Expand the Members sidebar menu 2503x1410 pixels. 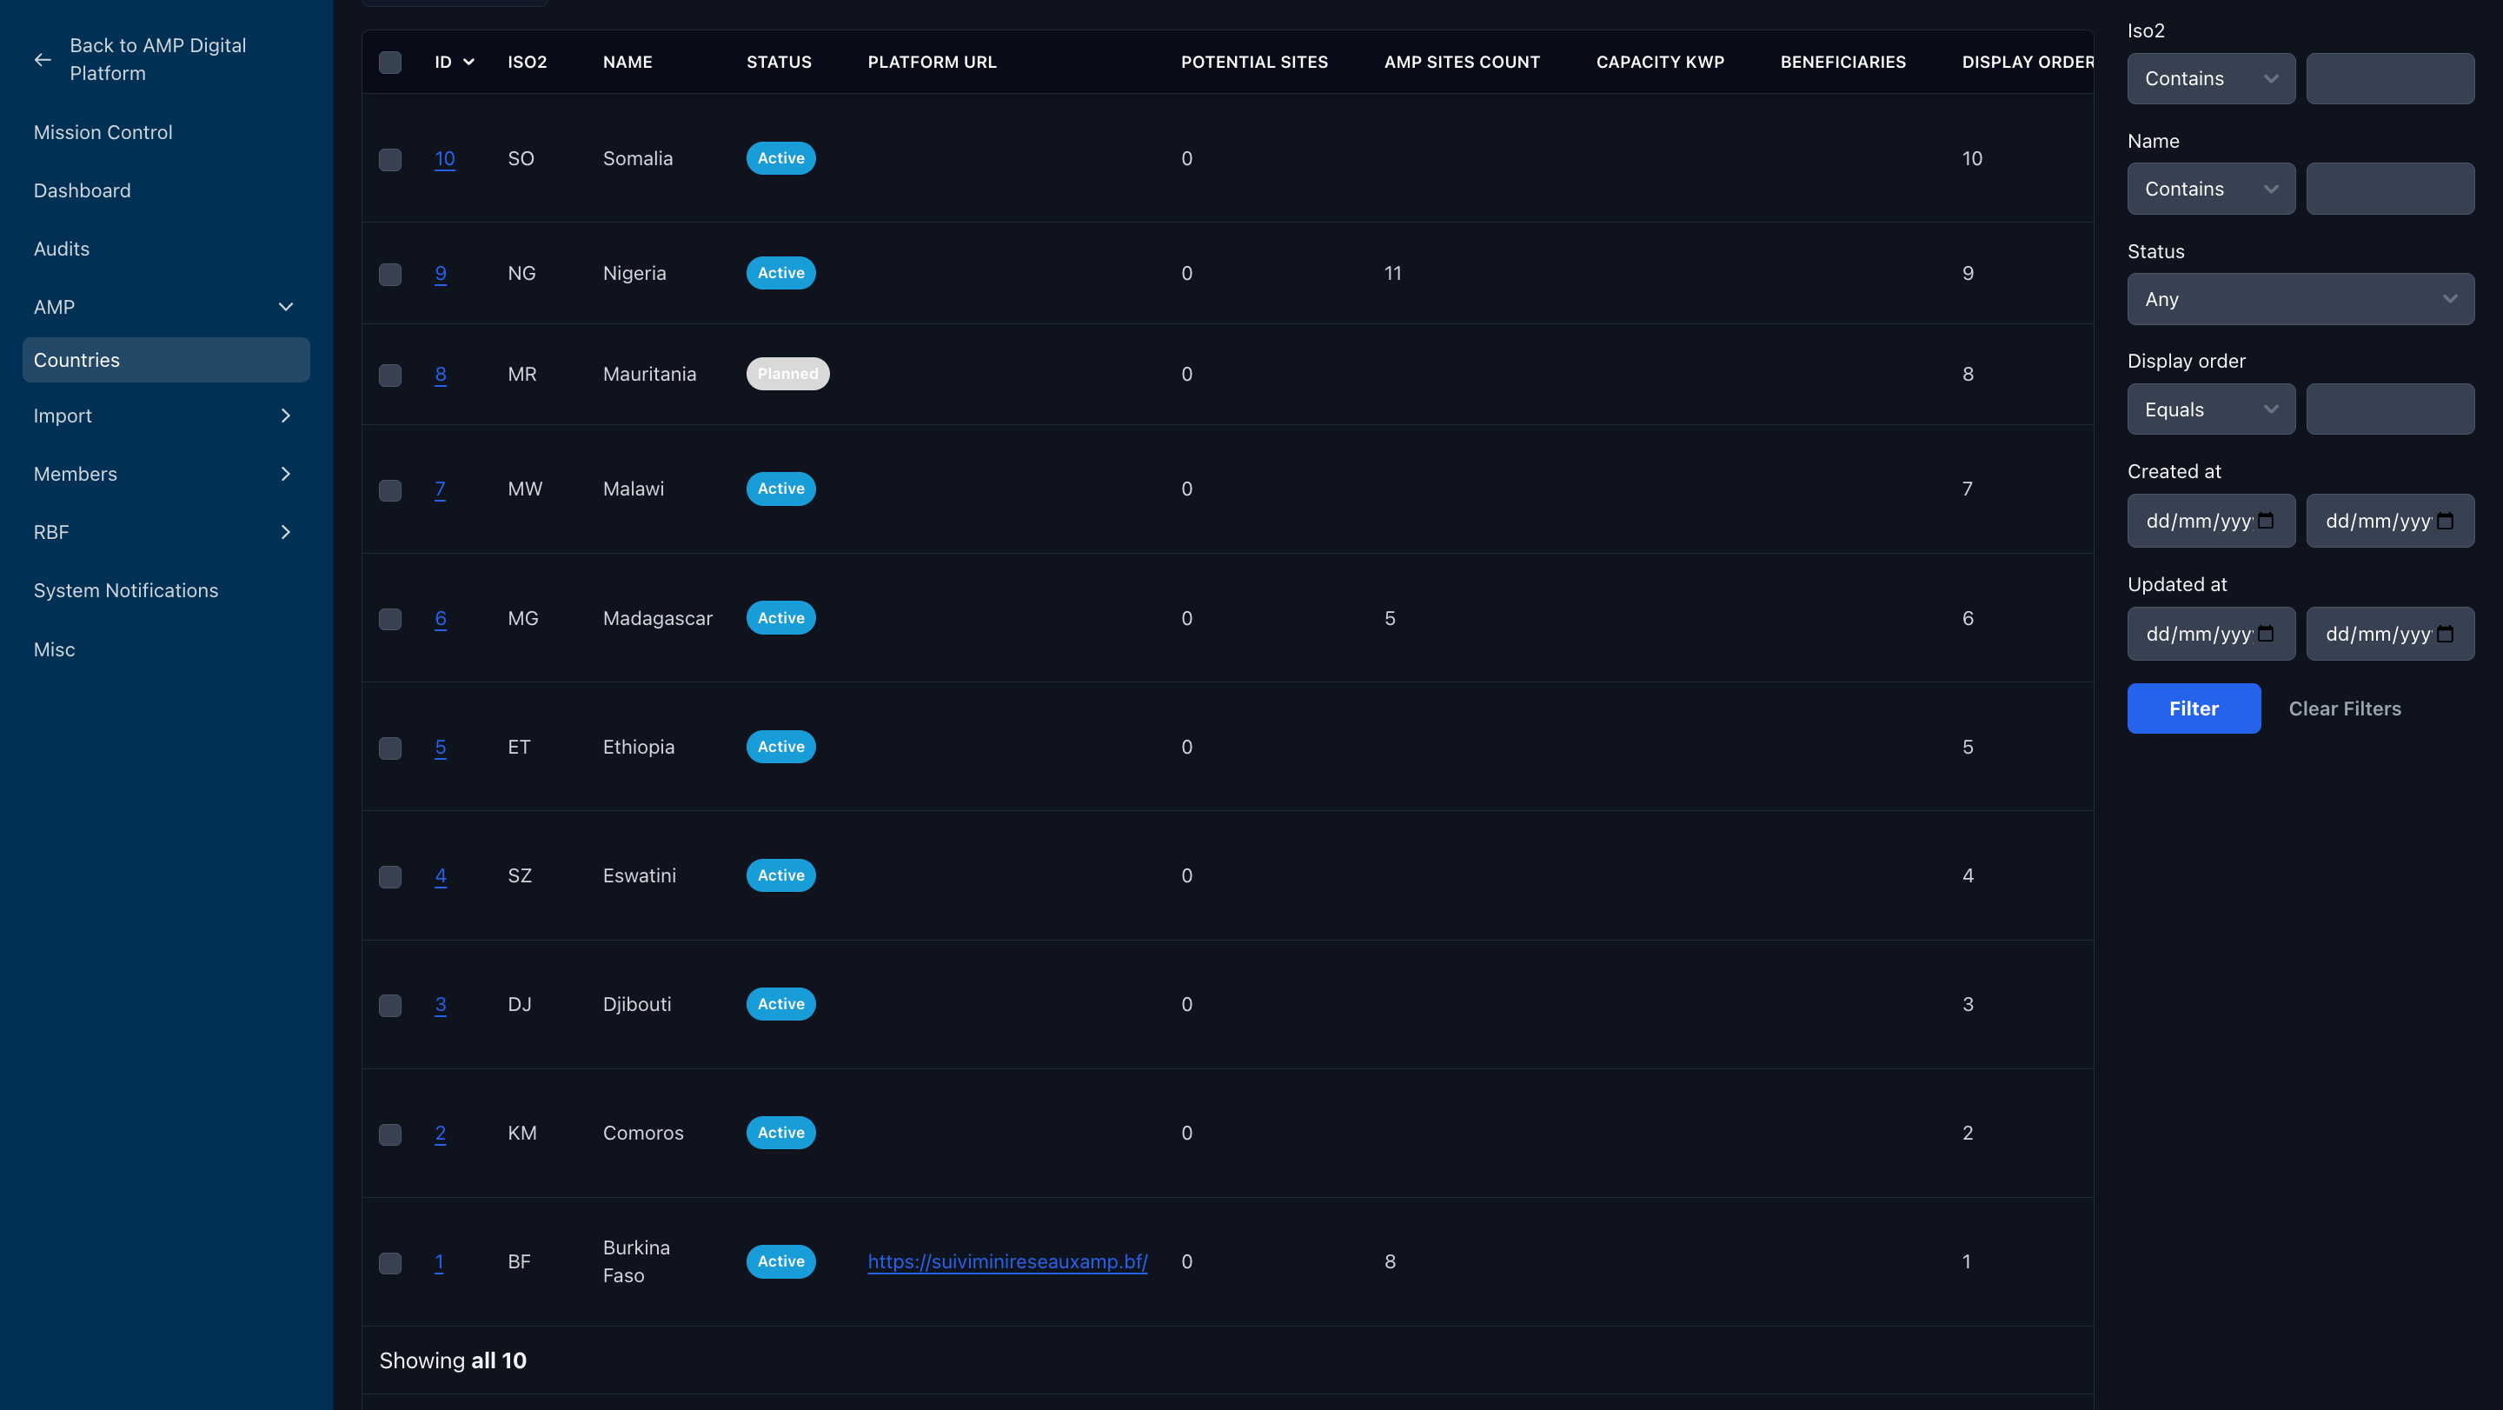point(285,475)
